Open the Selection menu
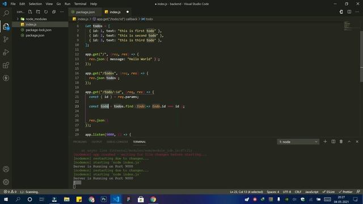The image size is (363, 204). (35, 4)
